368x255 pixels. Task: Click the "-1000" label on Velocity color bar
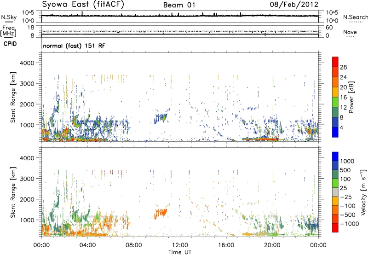[349, 224]
